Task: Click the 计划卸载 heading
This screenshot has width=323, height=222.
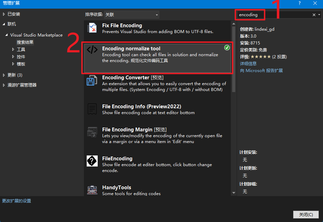Action: [248, 184]
